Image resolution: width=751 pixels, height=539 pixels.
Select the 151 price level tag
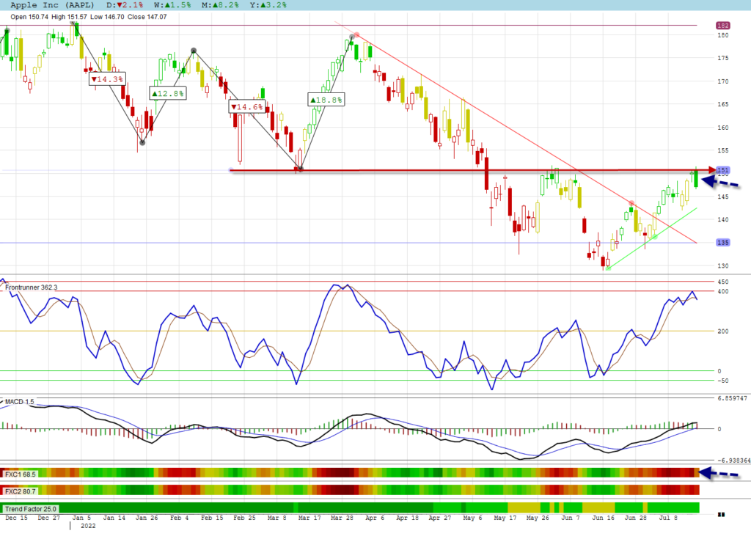point(722,170)
